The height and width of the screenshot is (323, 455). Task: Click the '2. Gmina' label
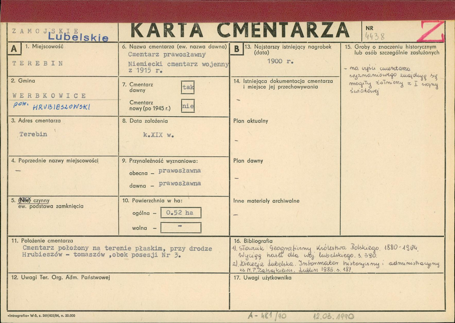[x=23, y=81]
